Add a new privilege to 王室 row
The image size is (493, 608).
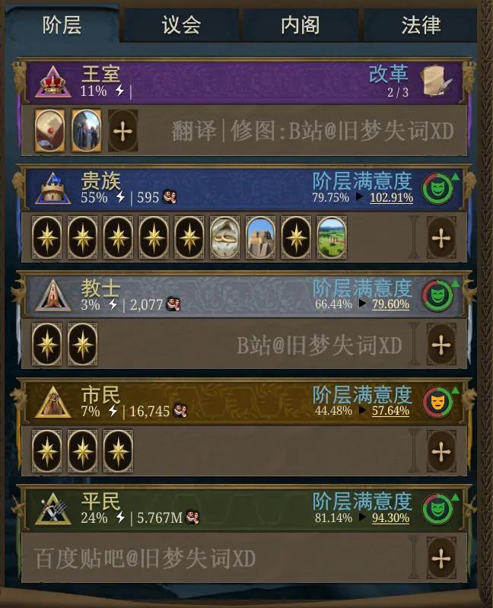tap(122, 131)
